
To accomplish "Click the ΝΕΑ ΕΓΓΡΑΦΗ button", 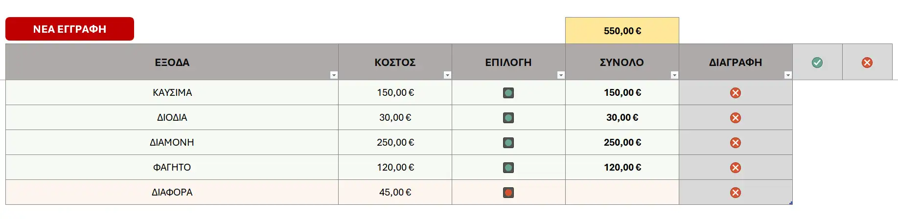I will pos(69,29).
